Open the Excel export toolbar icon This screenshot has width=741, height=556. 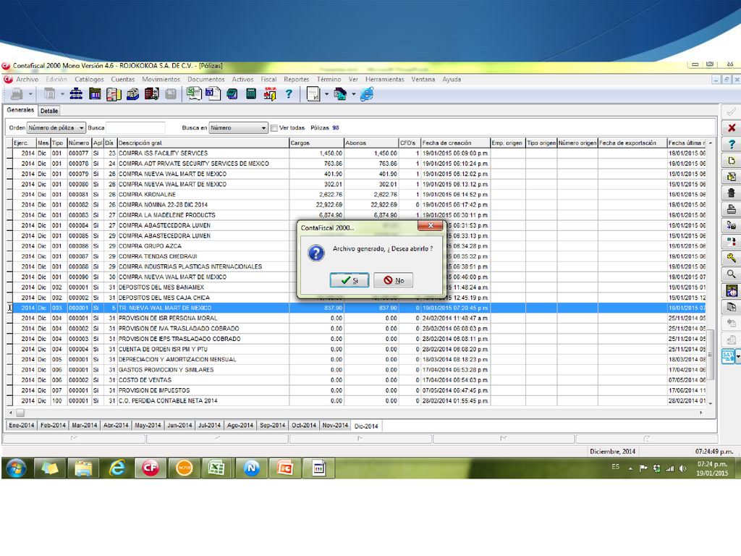point(194,94)
